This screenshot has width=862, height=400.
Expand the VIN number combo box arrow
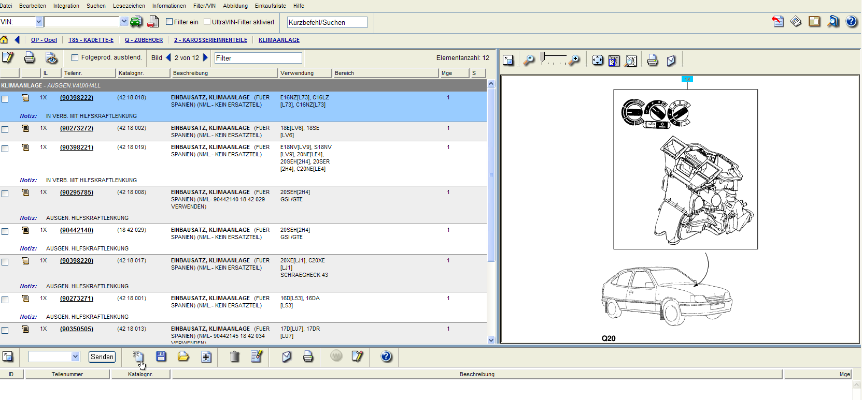point(124,22)
